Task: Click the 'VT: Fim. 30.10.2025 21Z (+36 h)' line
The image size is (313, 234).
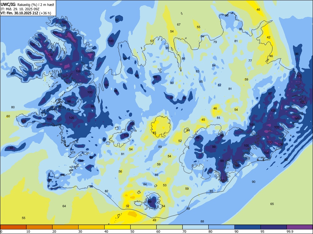Action: tap(26, 13)
